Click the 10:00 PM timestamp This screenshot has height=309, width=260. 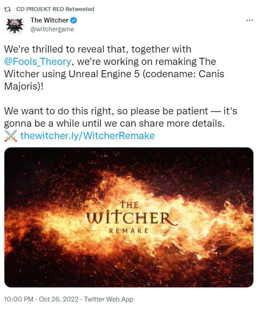[x=19, y=299]
